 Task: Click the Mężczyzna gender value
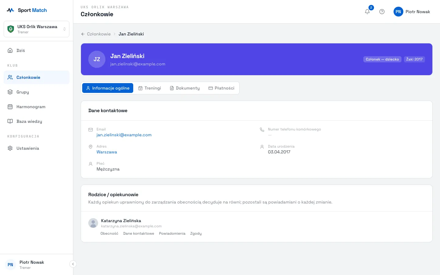(x=108, y=169)
